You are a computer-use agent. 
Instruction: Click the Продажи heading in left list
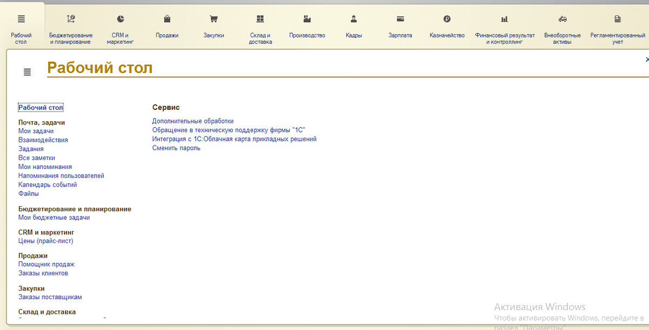coord(33,256)
